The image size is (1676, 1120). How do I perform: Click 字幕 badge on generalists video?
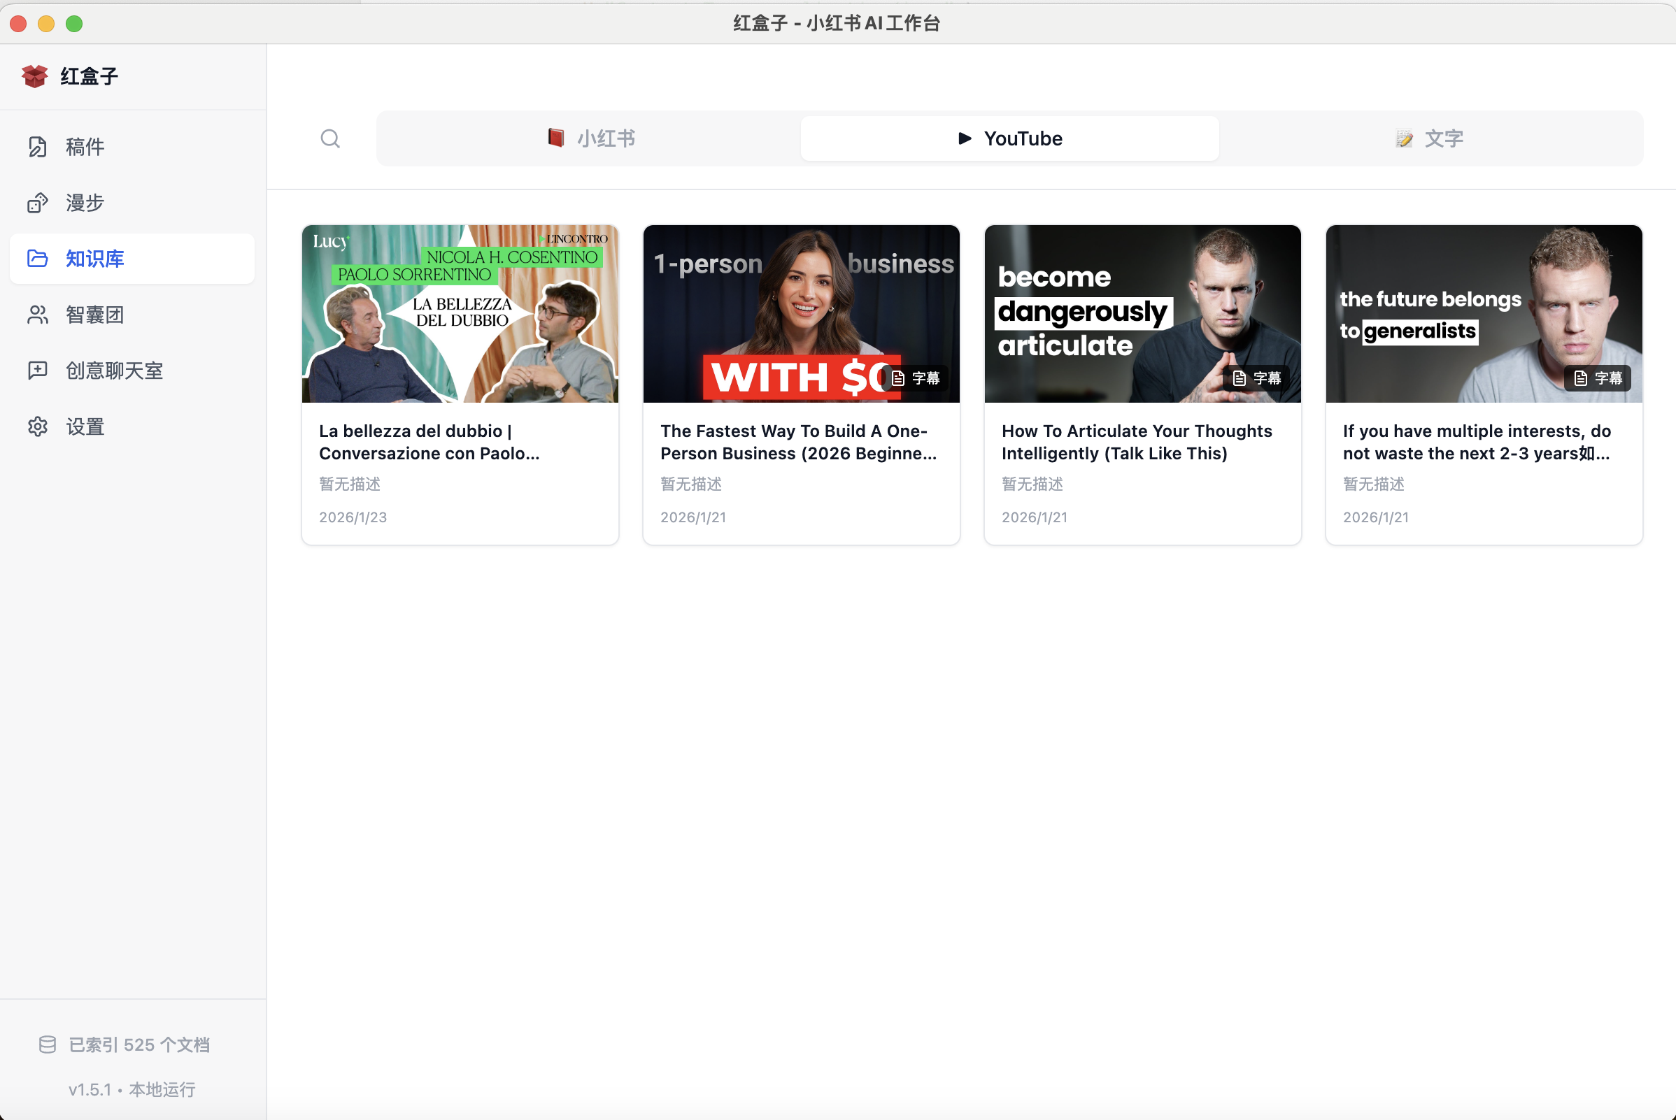[x=1598, y=378]
